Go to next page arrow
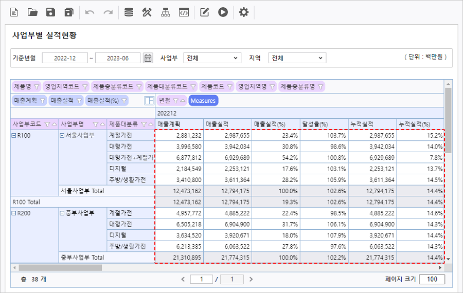This screenshot has width=463, height=293. point(251,279)
